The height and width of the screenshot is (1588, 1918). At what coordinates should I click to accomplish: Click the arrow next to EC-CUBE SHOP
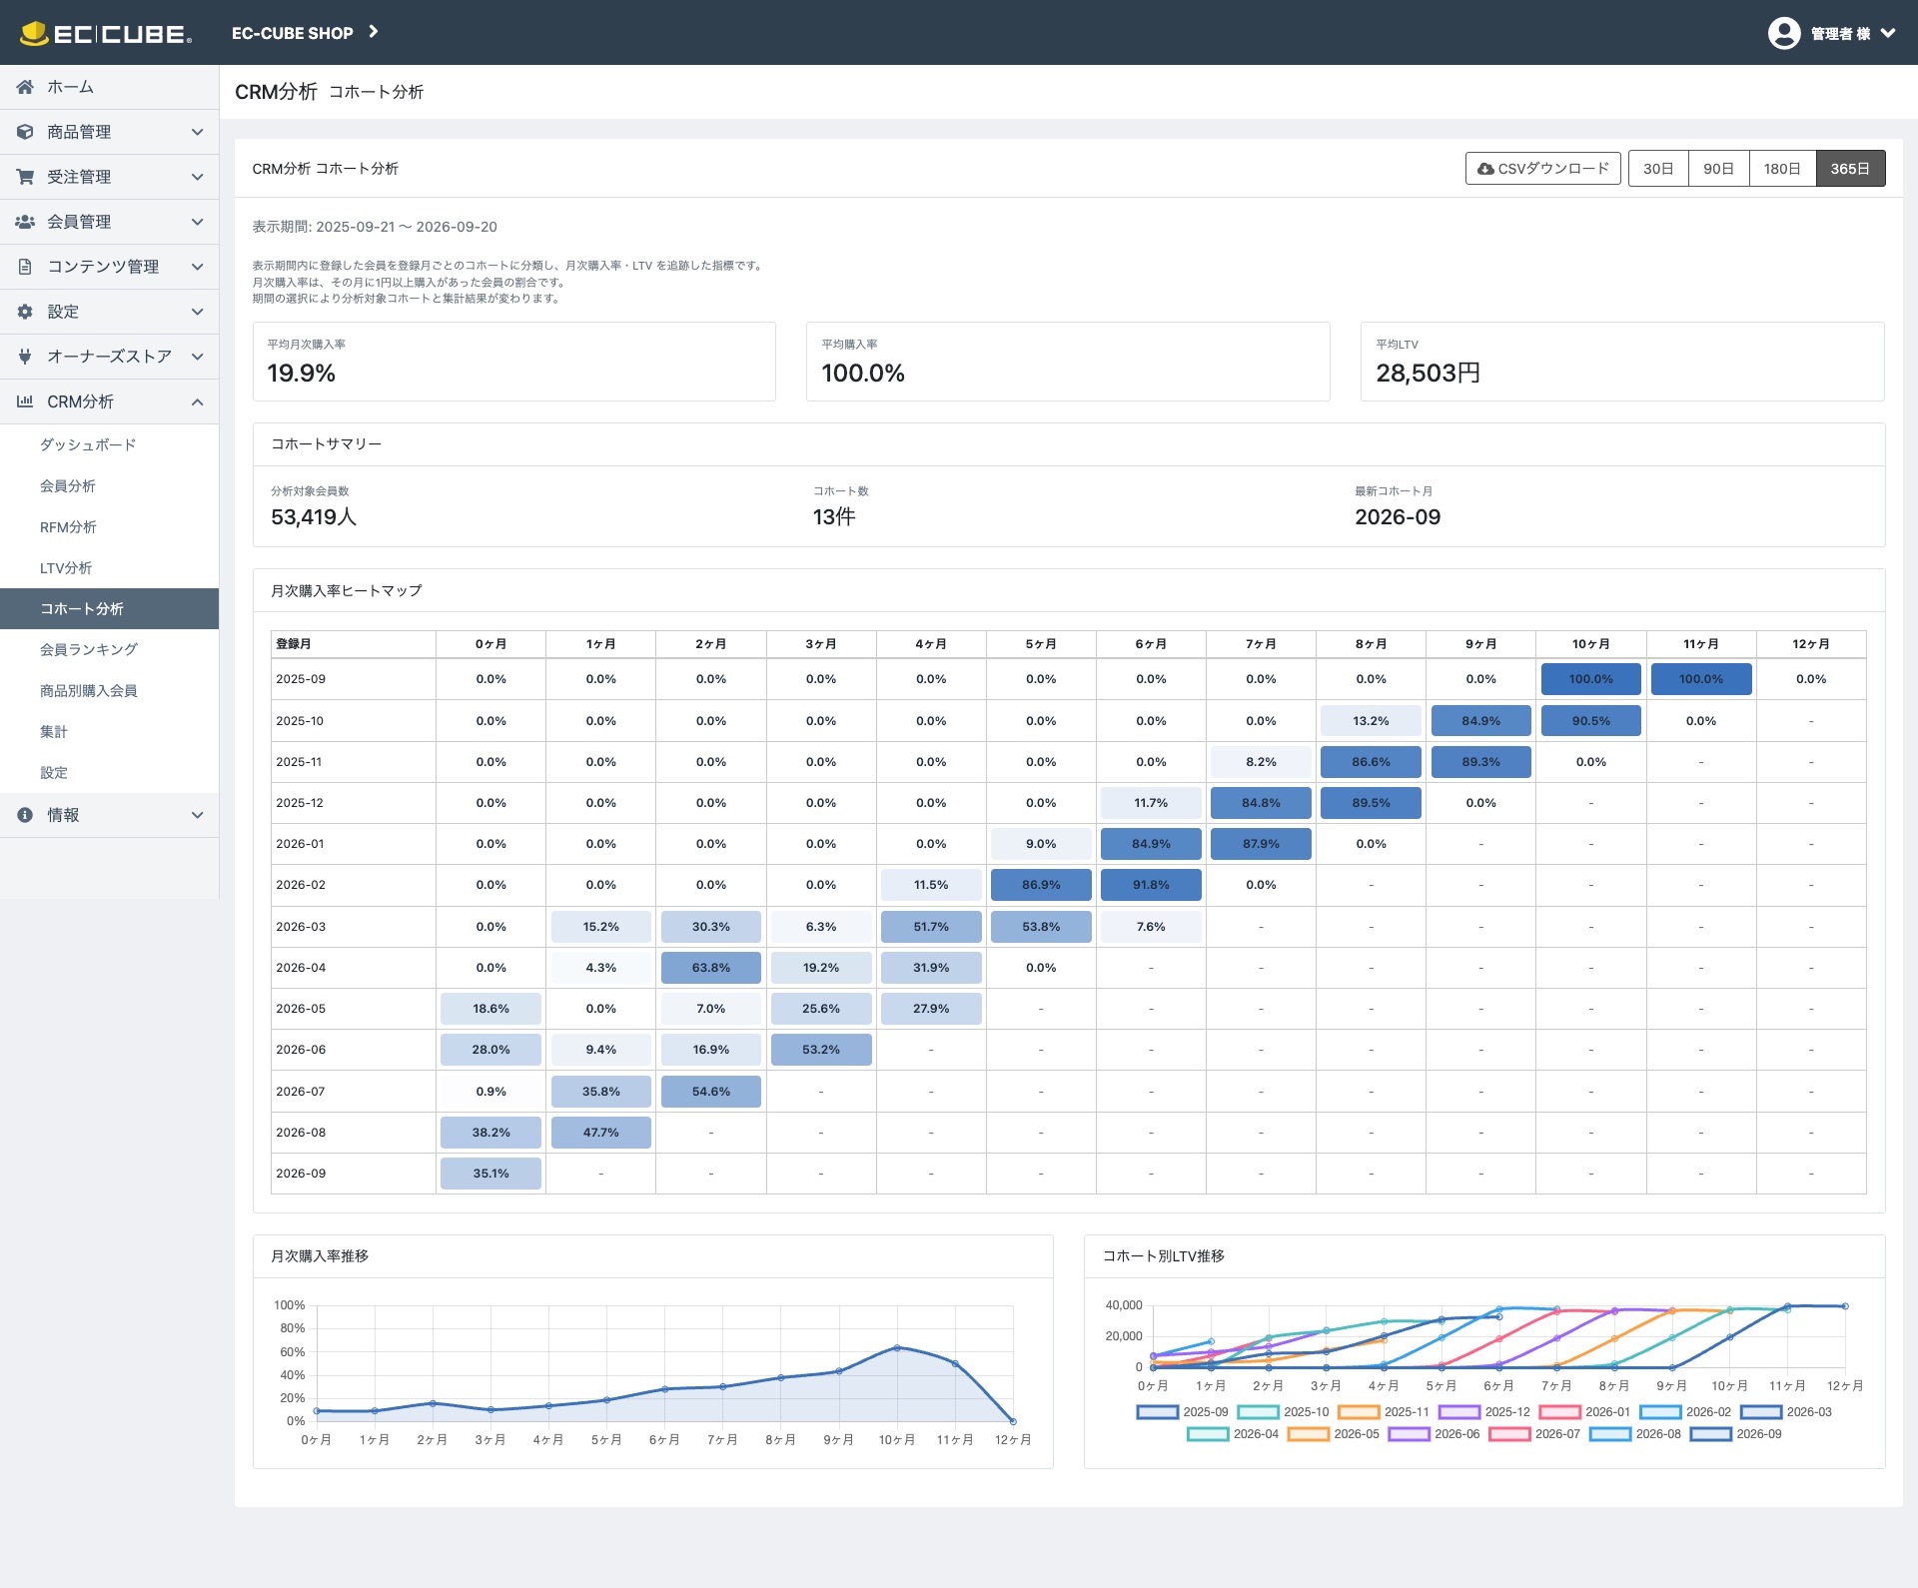(x=374, y=32)
